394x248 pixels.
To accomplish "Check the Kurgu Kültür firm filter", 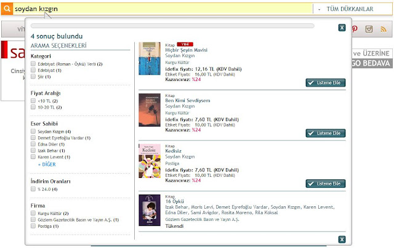I will point(33,213).
